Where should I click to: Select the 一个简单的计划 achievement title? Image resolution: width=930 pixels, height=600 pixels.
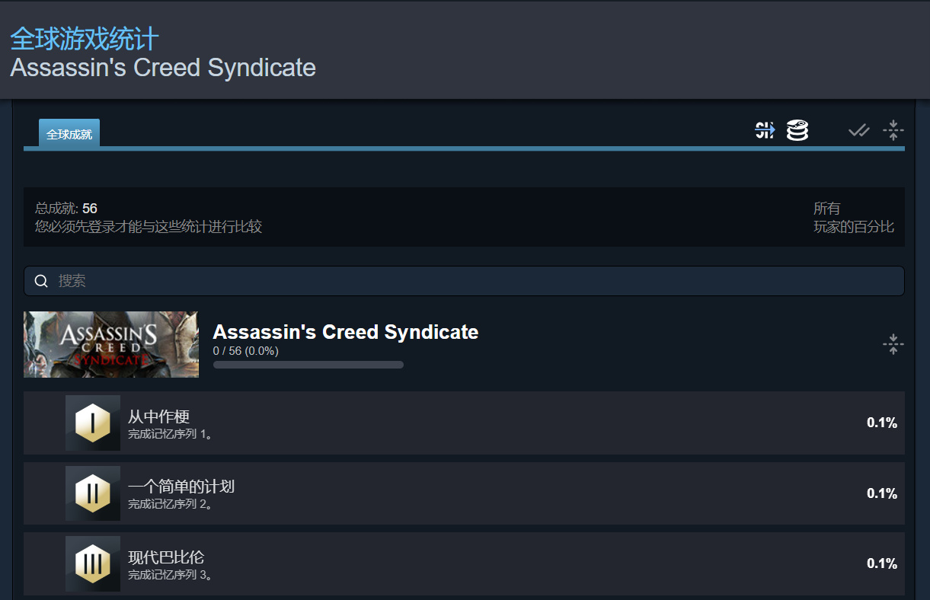coord(181,487)
